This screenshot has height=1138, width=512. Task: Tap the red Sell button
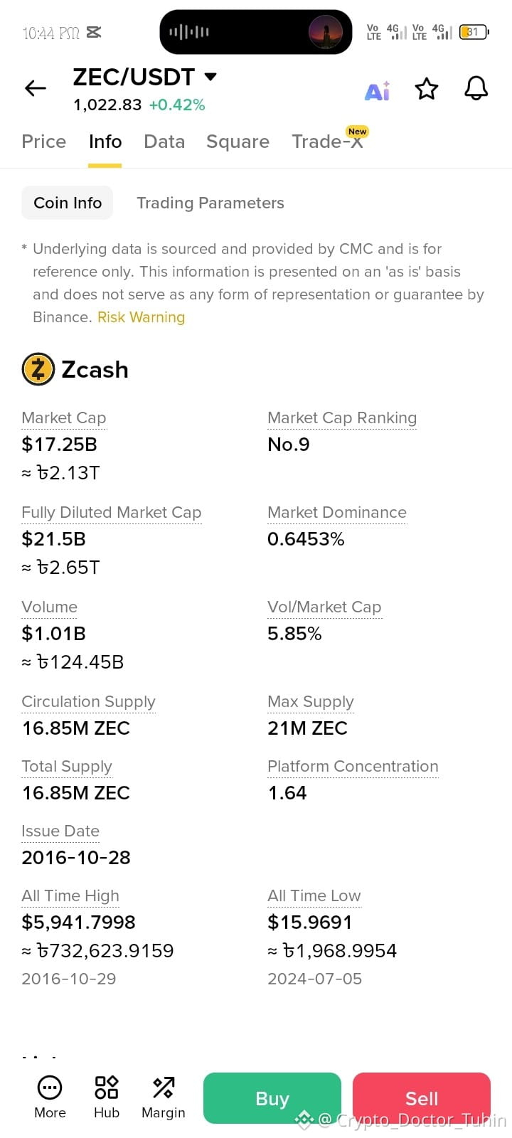[422, 1098]
